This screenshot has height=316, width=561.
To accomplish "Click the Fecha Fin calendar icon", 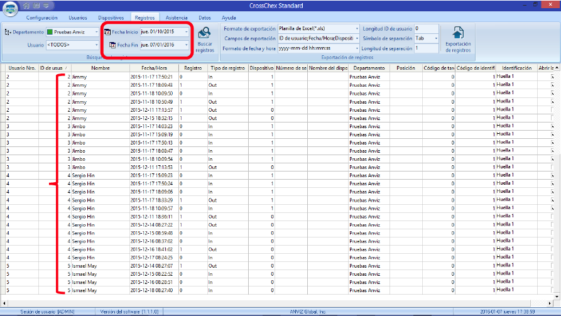I will (112, 45).
